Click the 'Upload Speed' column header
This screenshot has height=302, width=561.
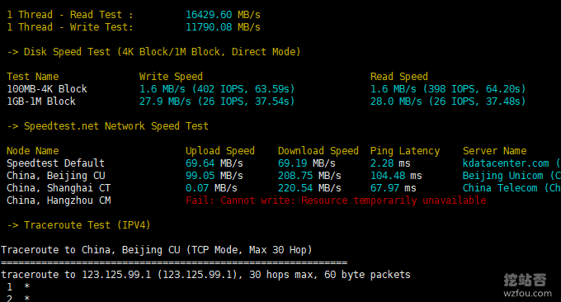tap(220, 151)
